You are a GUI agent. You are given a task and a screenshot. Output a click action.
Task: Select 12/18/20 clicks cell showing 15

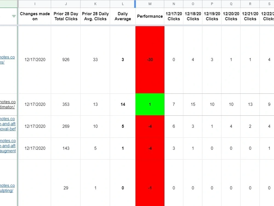point(193,104)
